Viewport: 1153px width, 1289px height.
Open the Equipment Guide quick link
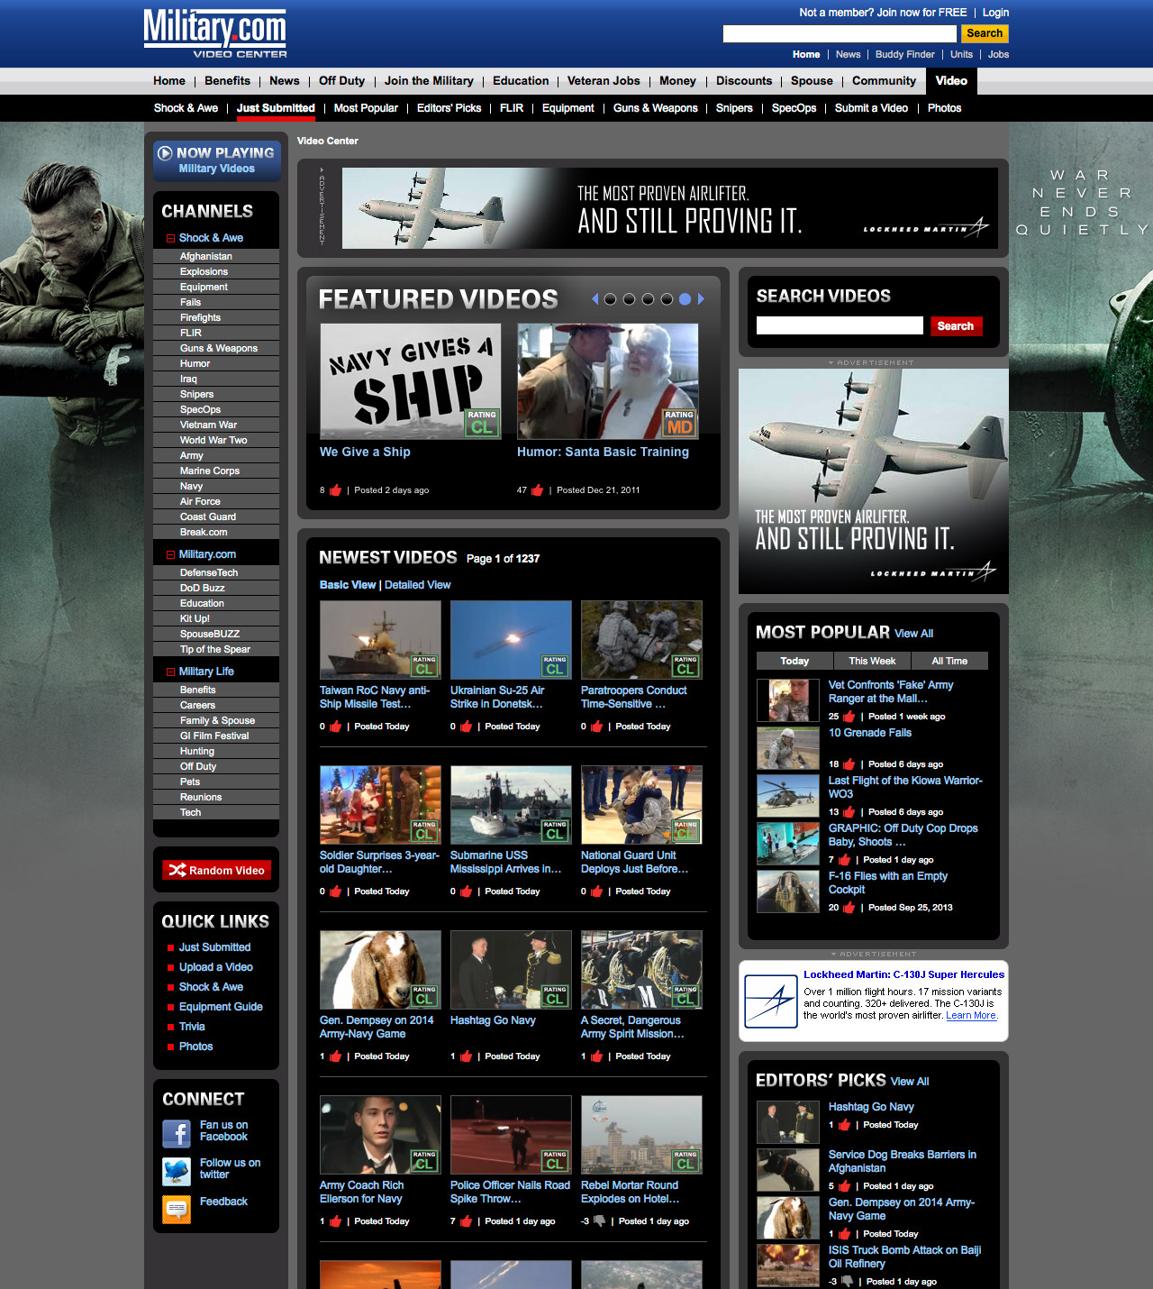point(221,1007)
